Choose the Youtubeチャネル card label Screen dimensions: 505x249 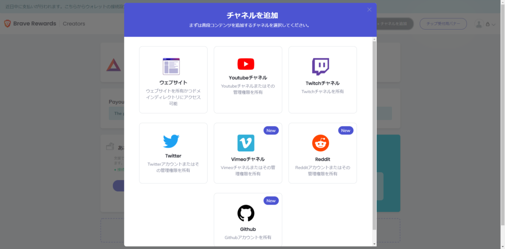[248, 77]
